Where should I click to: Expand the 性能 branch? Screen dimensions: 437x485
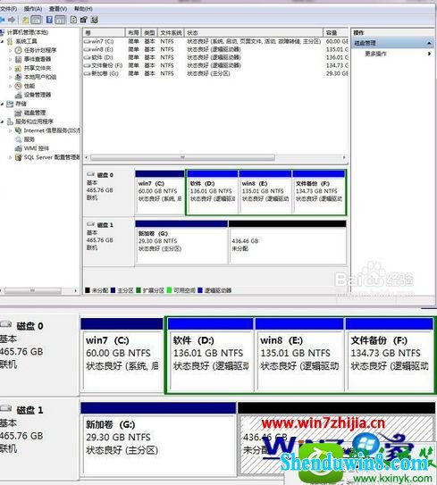11,86
